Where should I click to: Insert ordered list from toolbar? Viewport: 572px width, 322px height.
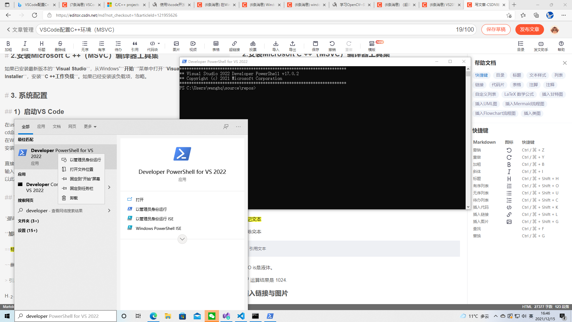coord(102,46)
